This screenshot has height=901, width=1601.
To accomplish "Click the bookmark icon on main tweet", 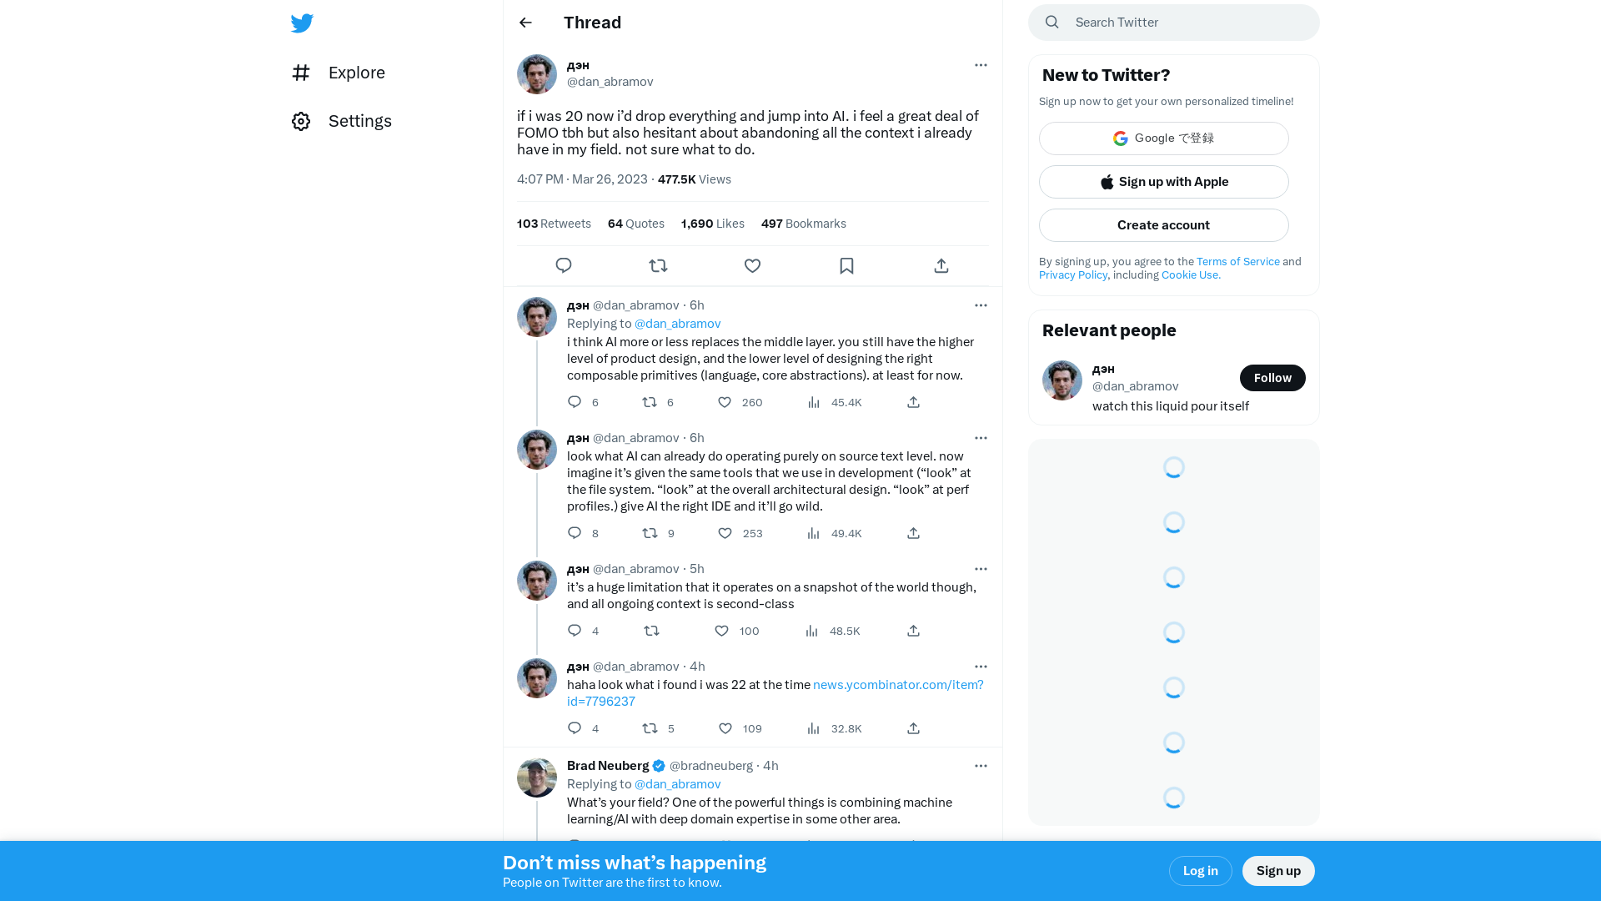I will (x=846, y=265).
